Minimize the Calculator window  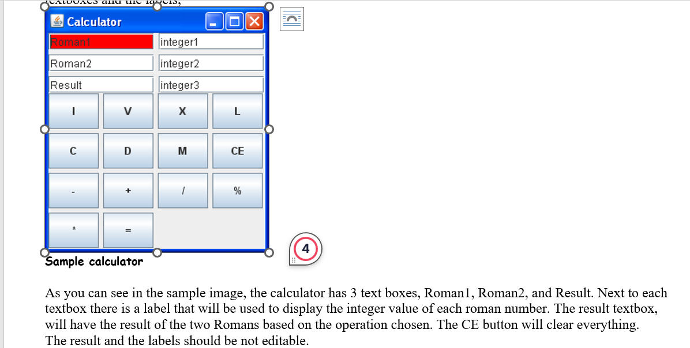point(214,21)
